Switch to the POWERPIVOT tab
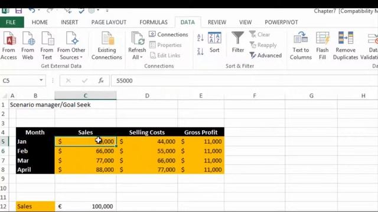 (x=281, y=22)
